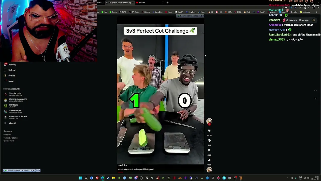
Task: Share the video using arrow icon
Action: click(x=209, y=160)
